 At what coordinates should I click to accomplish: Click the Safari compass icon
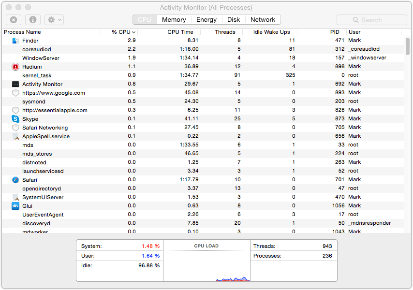15,180
